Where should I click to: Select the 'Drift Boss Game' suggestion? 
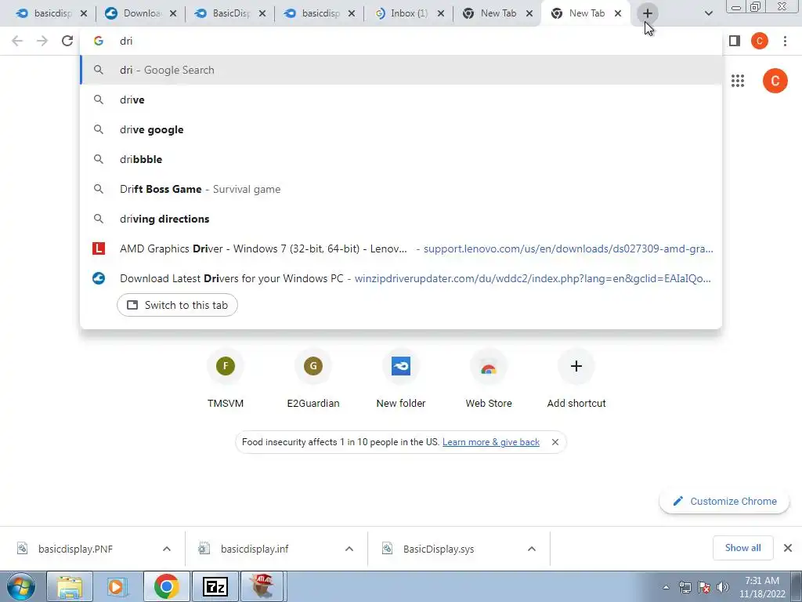pos(401,189)
